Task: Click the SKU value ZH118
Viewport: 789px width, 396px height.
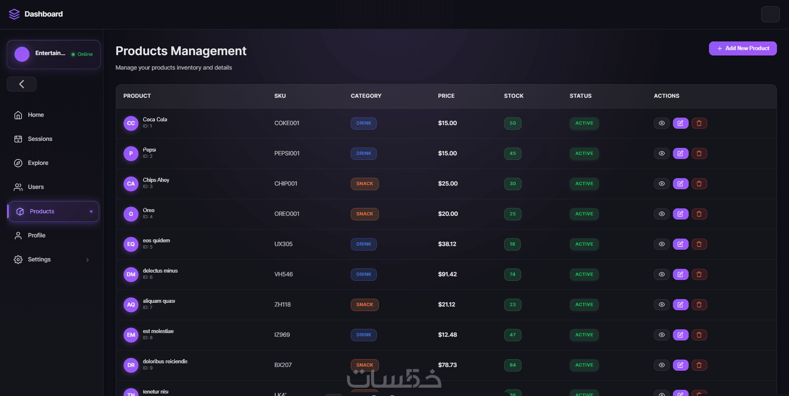Action: (x=282, y=304)
